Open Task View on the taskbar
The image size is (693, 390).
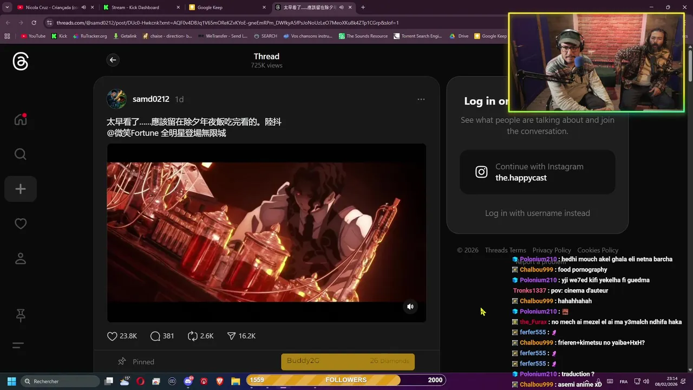tap(109, 381)
